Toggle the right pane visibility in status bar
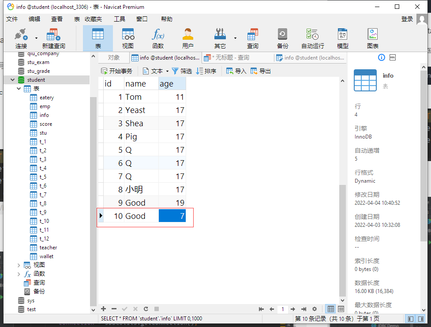Viewport: 431px width, 327px height. click(x=421, y=319)
